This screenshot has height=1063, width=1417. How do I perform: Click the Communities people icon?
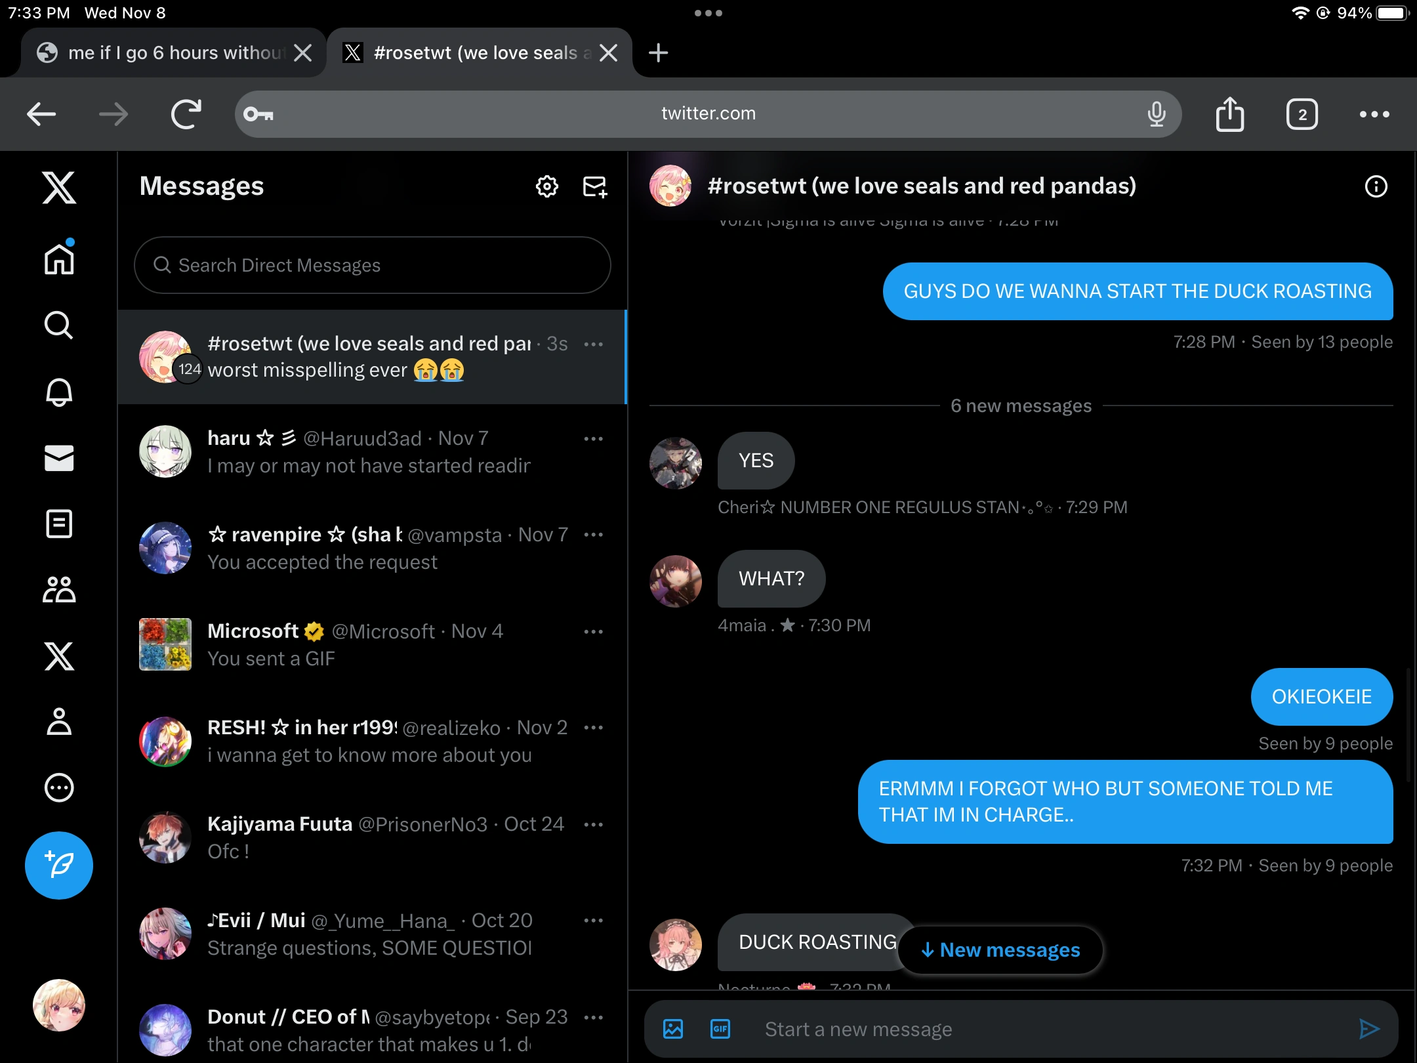tap(59, 589)
